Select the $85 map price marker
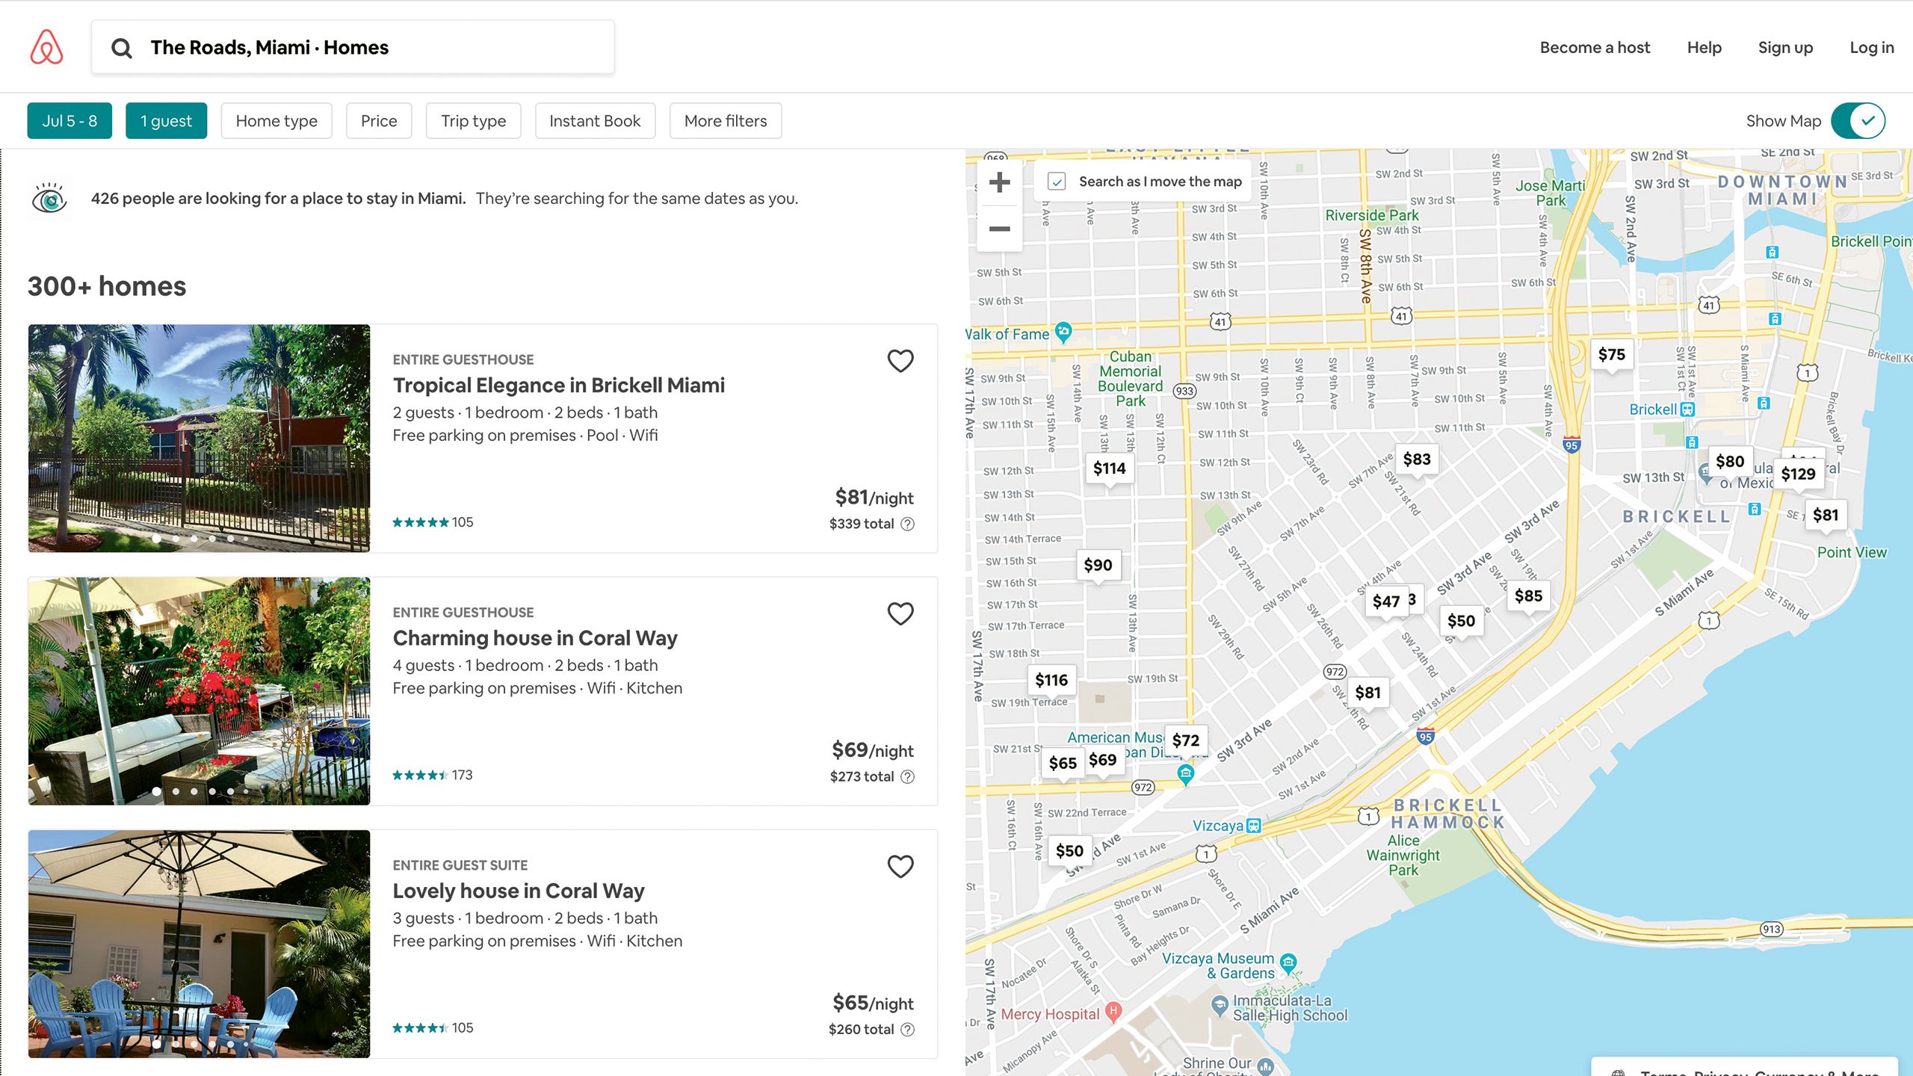The width and height of the screenshot is (1913, 1076). 1528,596
